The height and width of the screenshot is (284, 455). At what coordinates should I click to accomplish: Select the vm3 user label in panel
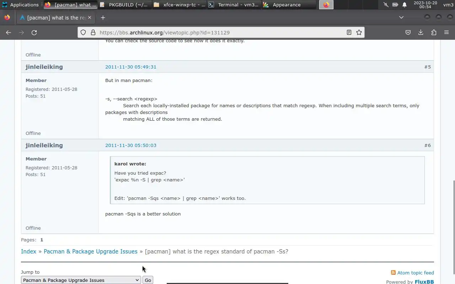448,5
